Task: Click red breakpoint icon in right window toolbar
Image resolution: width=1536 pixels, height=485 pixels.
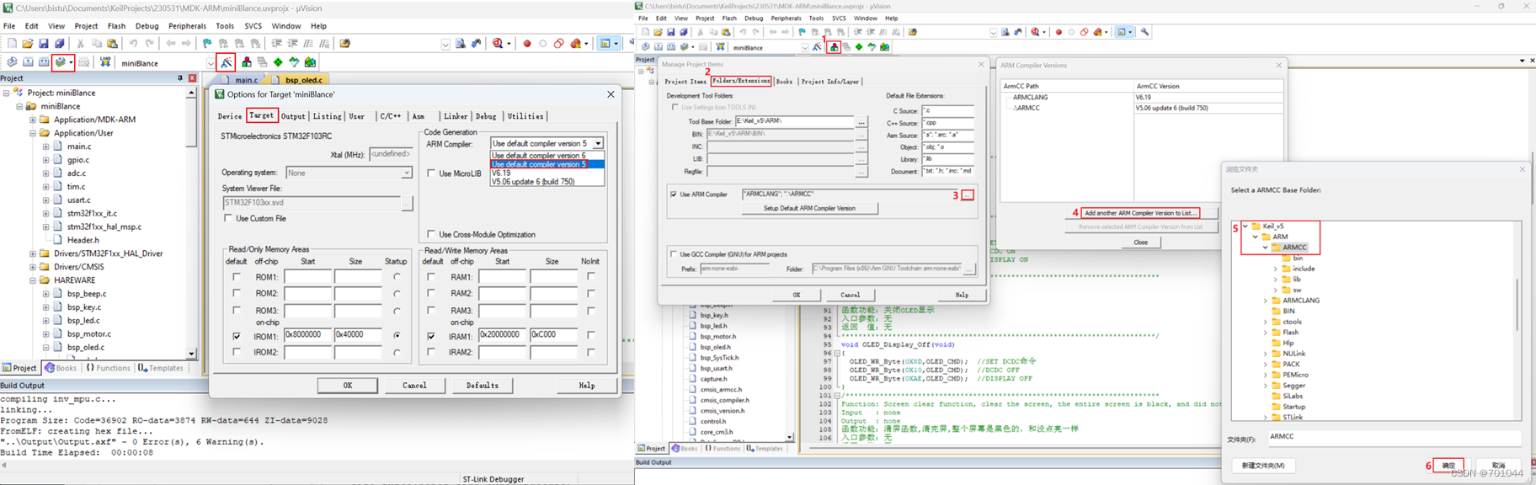Action: [1059, 32]
